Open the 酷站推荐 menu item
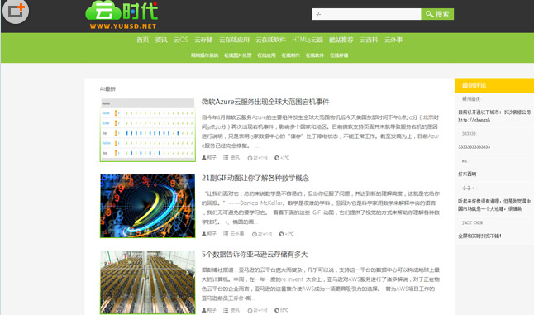This screenshot has height=315, width=534. (x=341, y=40)
